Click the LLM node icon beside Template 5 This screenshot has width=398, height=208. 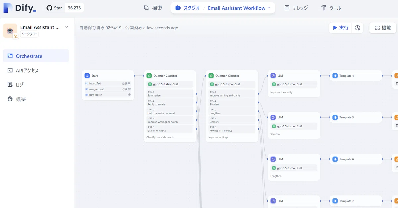(273, 117)
